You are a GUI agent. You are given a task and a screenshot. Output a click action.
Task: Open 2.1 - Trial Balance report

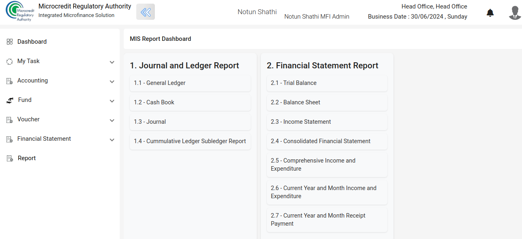click(327, 83)
